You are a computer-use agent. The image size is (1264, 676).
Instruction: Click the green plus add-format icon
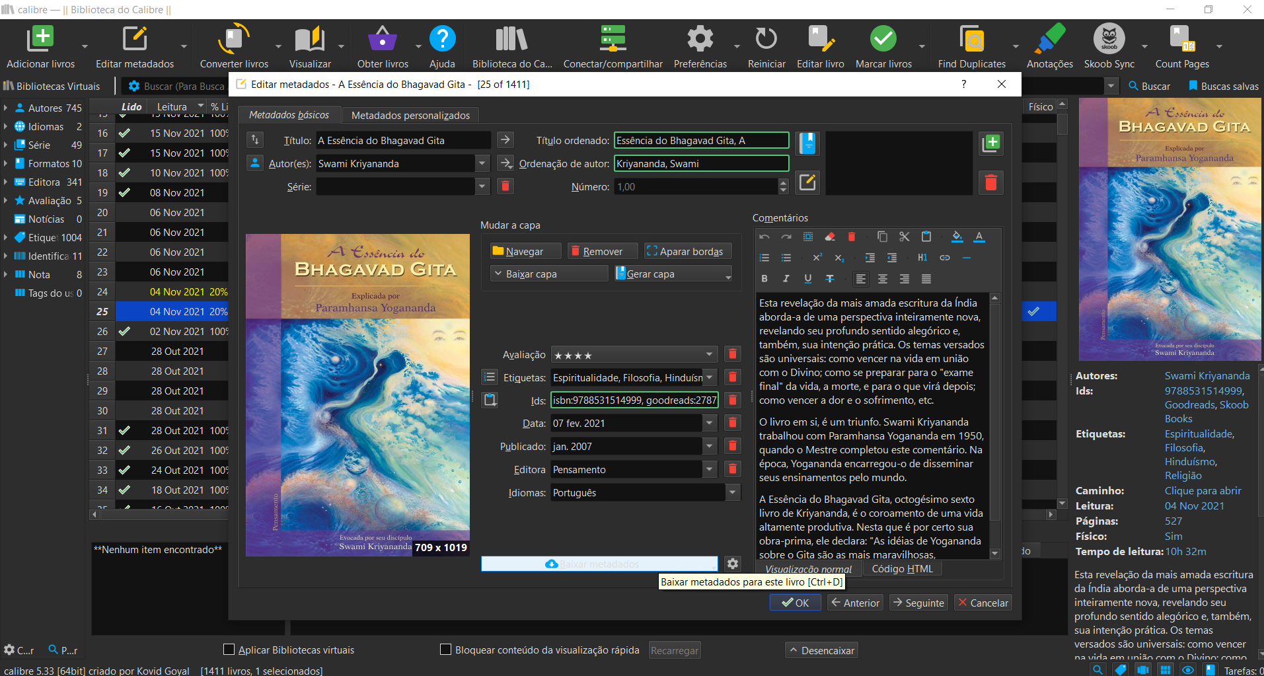990,143
